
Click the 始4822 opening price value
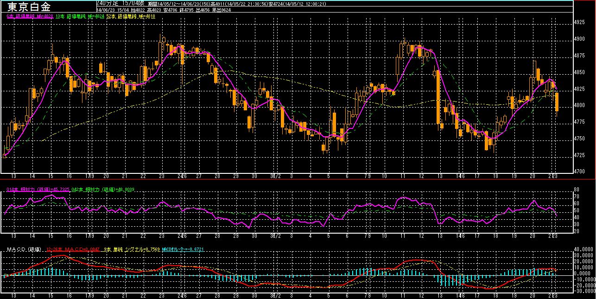138,10
